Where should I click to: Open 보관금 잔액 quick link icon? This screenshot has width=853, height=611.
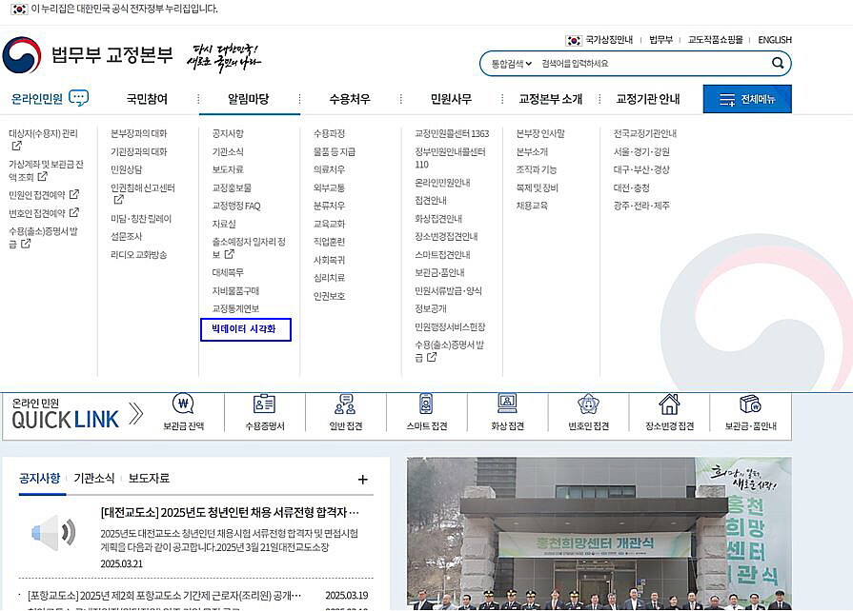tap(183, 405)
